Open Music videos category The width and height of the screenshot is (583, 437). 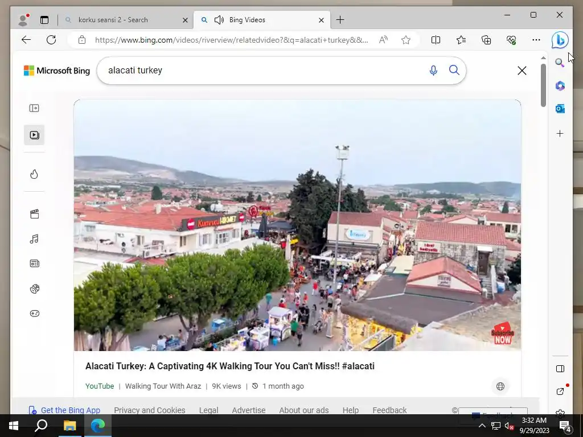[x=34, y=239]
